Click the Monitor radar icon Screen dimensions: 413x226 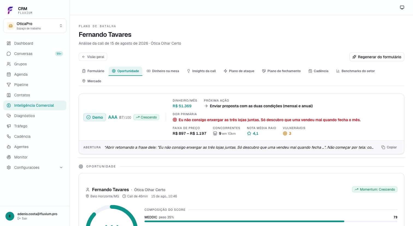click(9, 157)
